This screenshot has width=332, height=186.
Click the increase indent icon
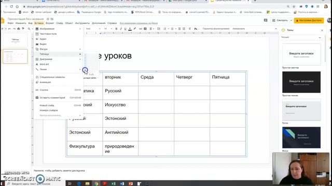[184, 29]
